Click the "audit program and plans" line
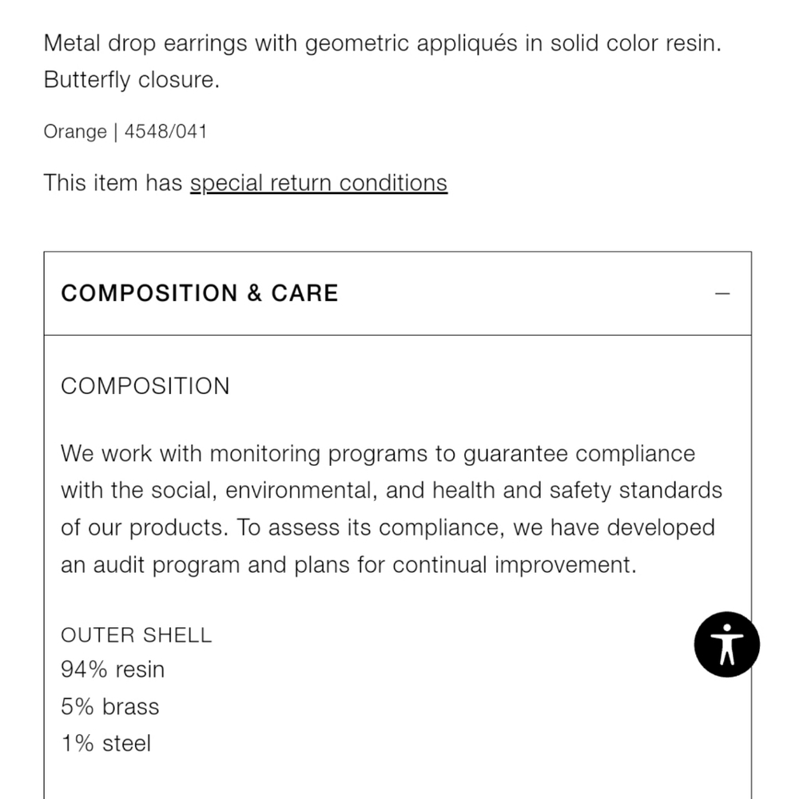Screen dimensions: 799x799 tap(348, 565)
